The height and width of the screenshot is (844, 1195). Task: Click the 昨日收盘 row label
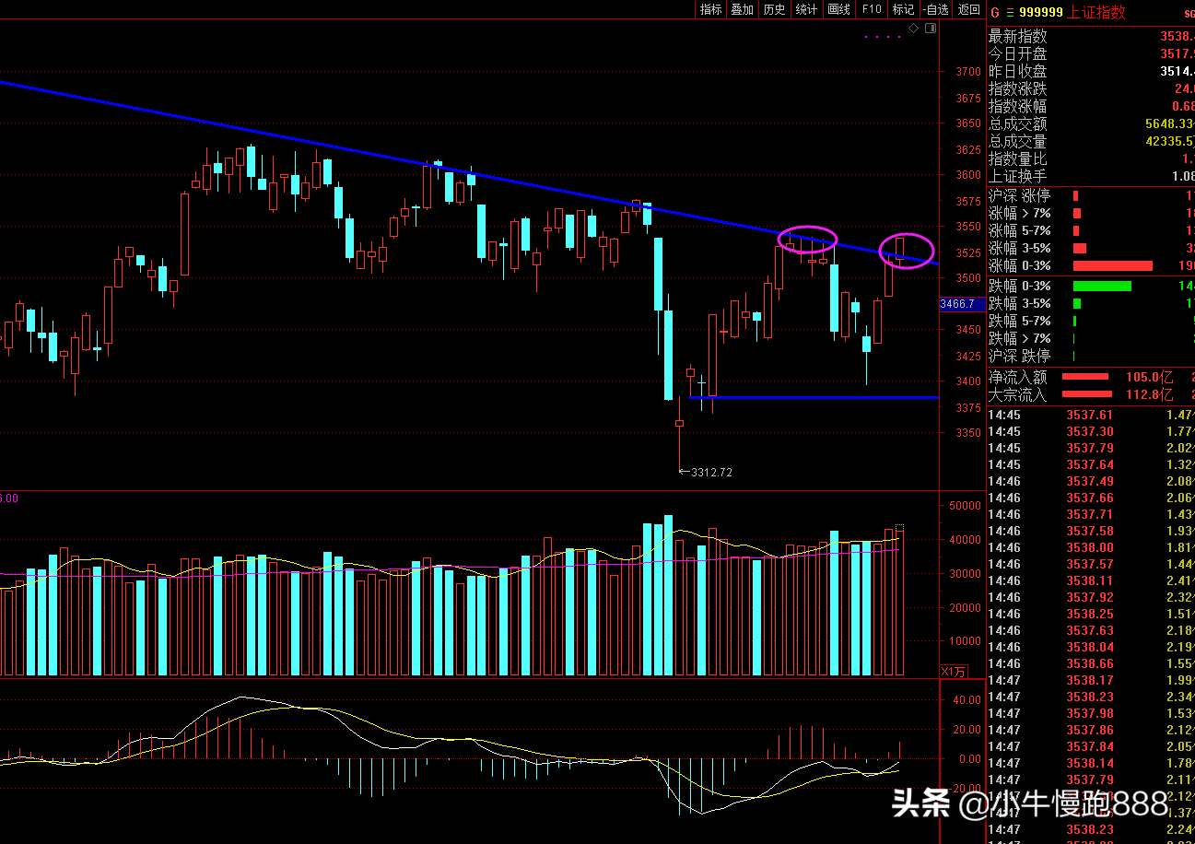(x=1018, y=72)
